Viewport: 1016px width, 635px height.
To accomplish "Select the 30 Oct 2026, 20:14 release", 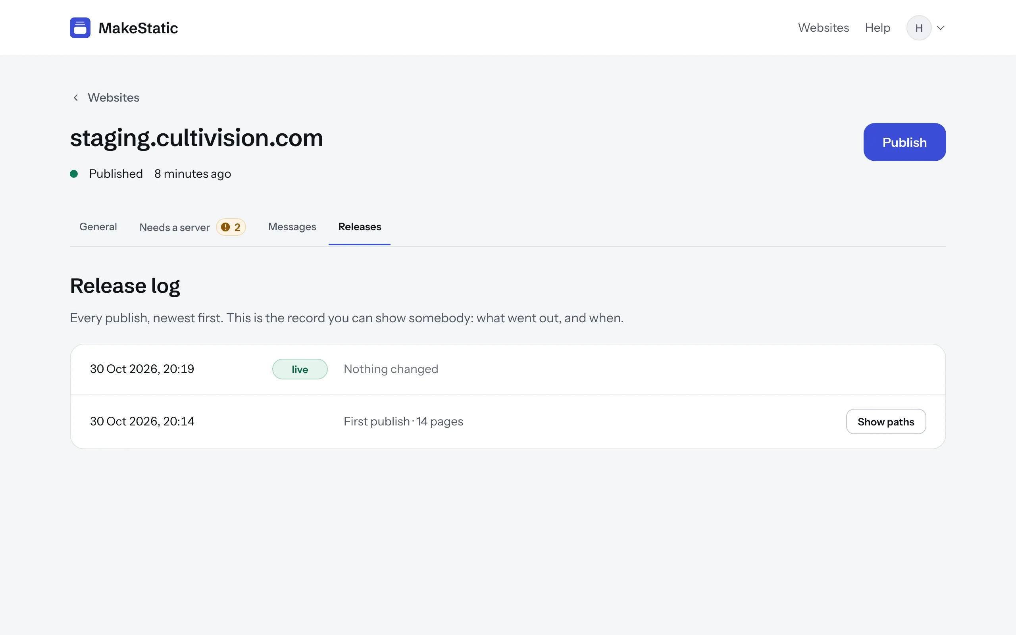I will [x=508, y=421].
